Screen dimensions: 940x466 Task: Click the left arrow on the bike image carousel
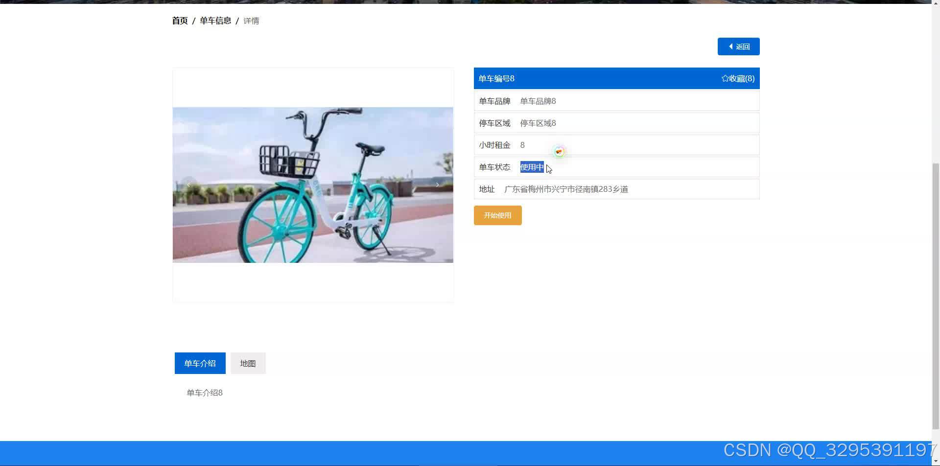(188, 185)
